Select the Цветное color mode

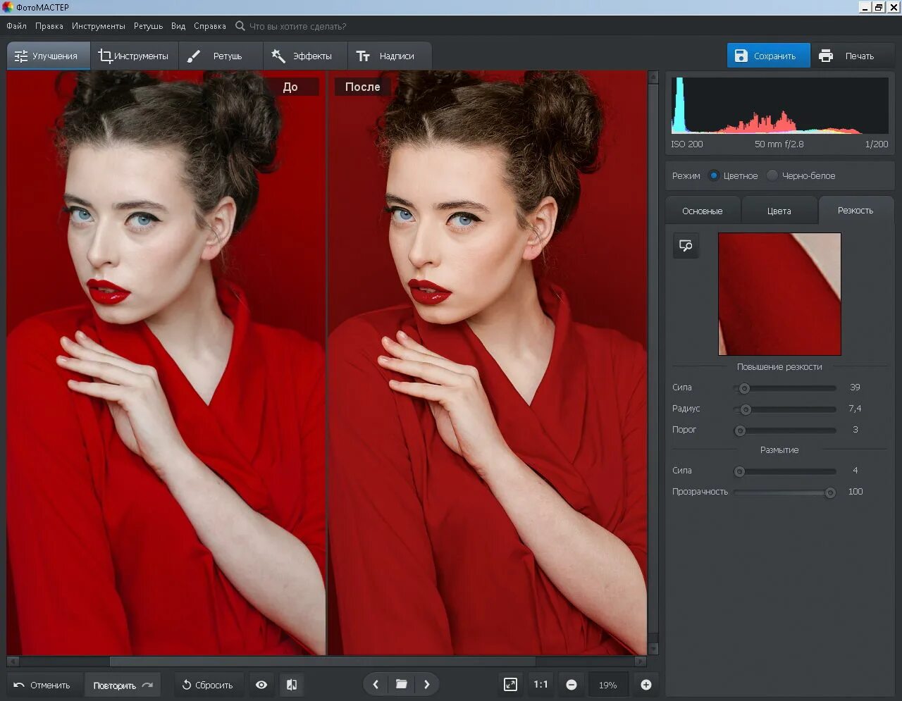(714, 175)
